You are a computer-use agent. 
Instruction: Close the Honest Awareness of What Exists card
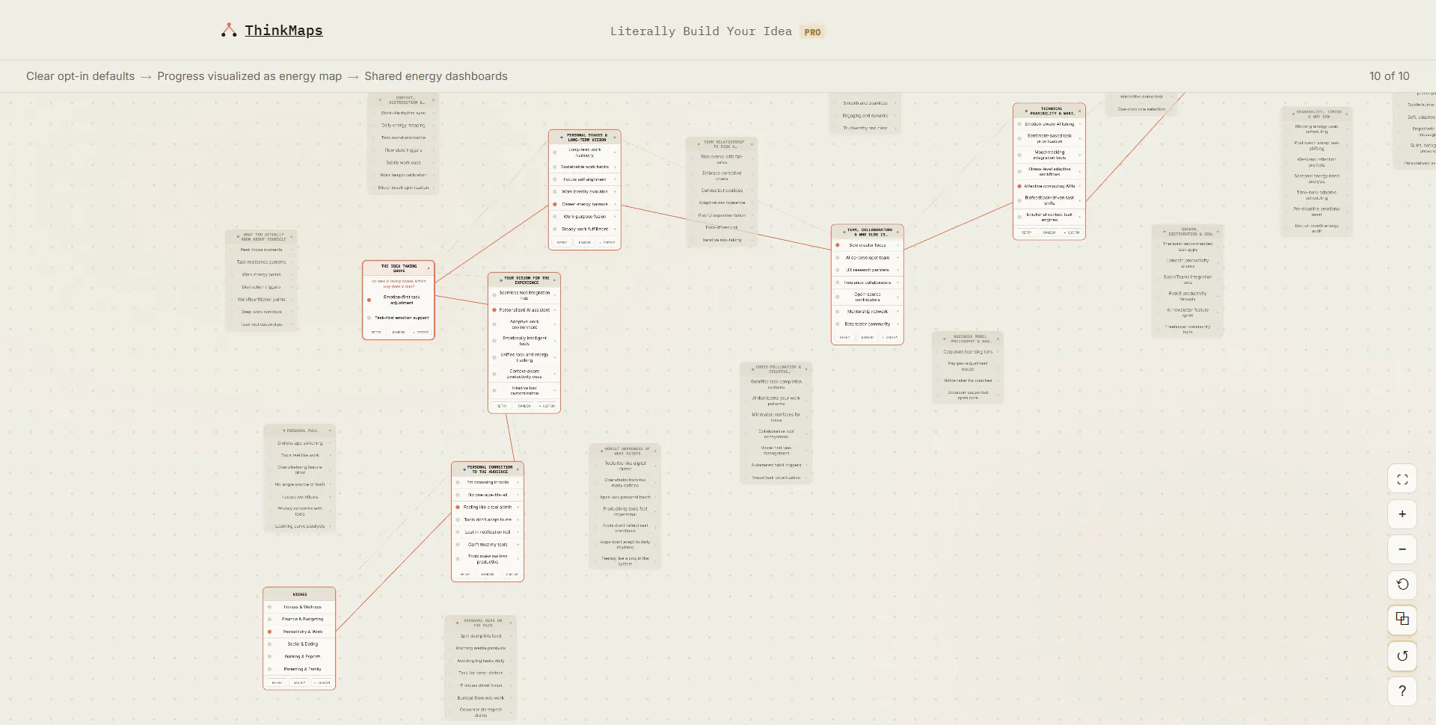pyautogui.click(x=654, y=451)
